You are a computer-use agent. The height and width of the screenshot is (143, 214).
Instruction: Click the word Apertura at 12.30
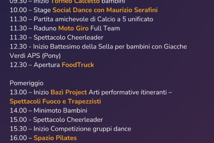(x=47, y=65)
